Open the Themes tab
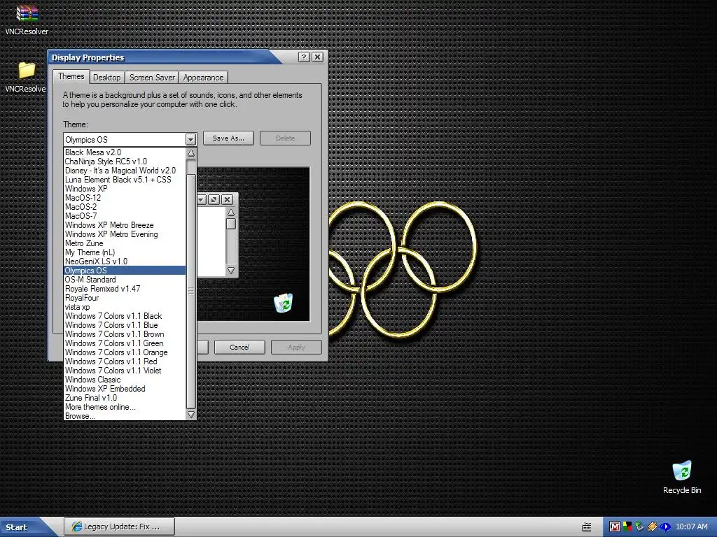This screenshot has height=537, width=717. click(x=71, y=76)
